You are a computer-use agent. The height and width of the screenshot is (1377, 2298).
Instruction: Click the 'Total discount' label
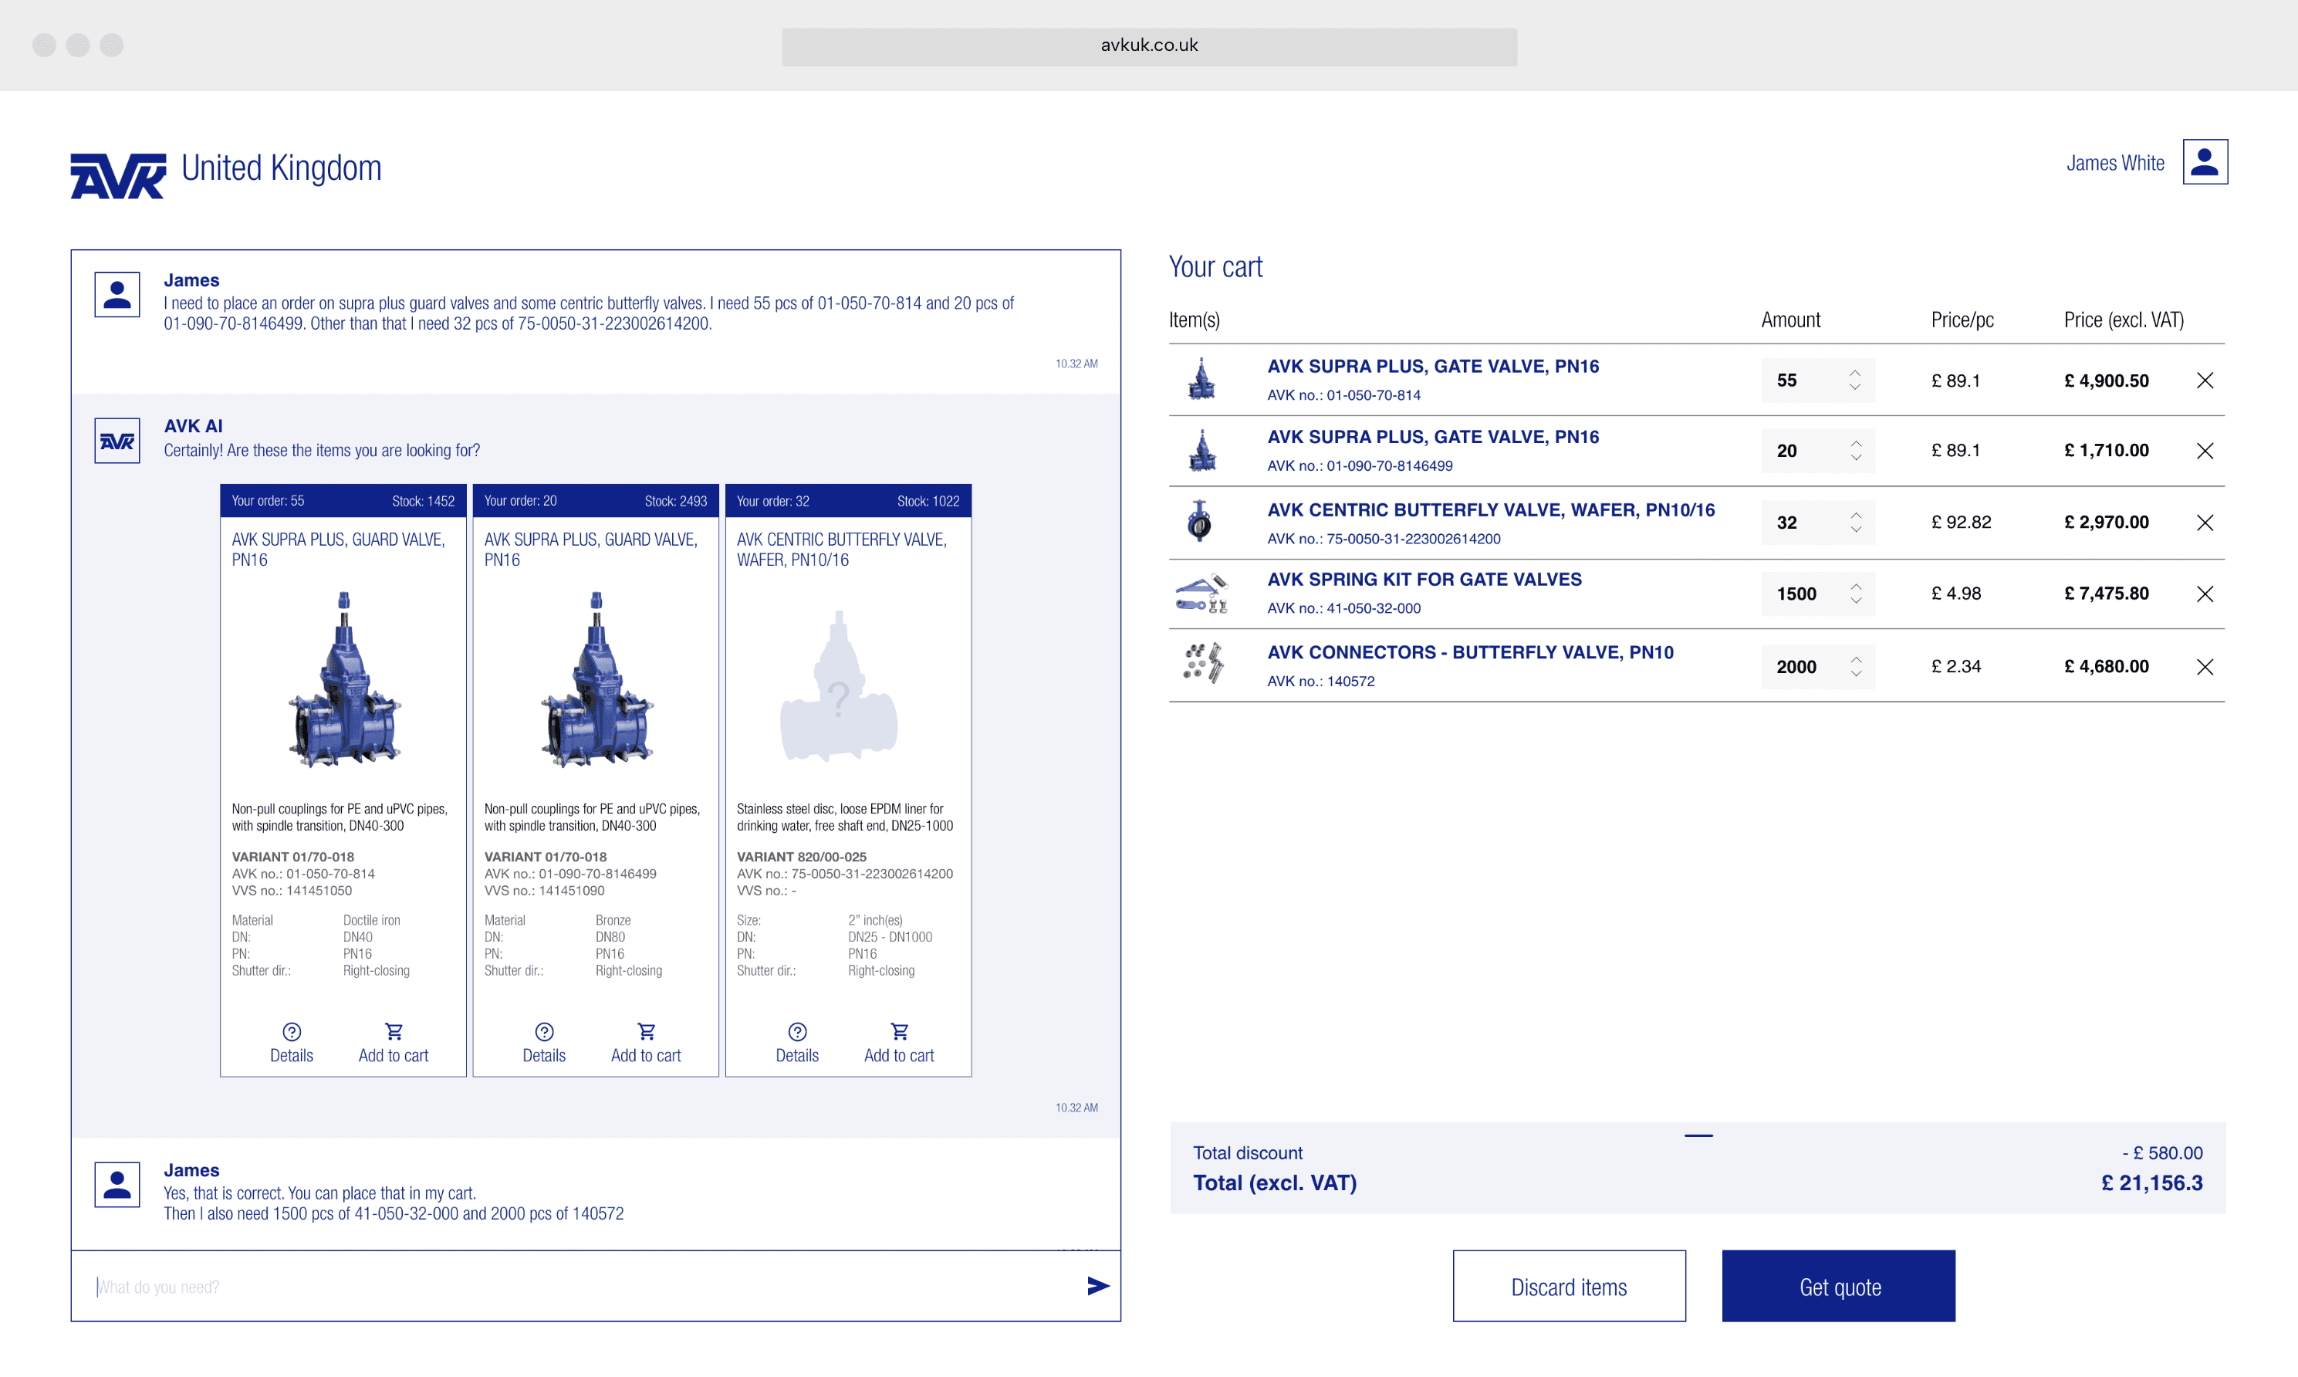[x=1247, y=1153]
